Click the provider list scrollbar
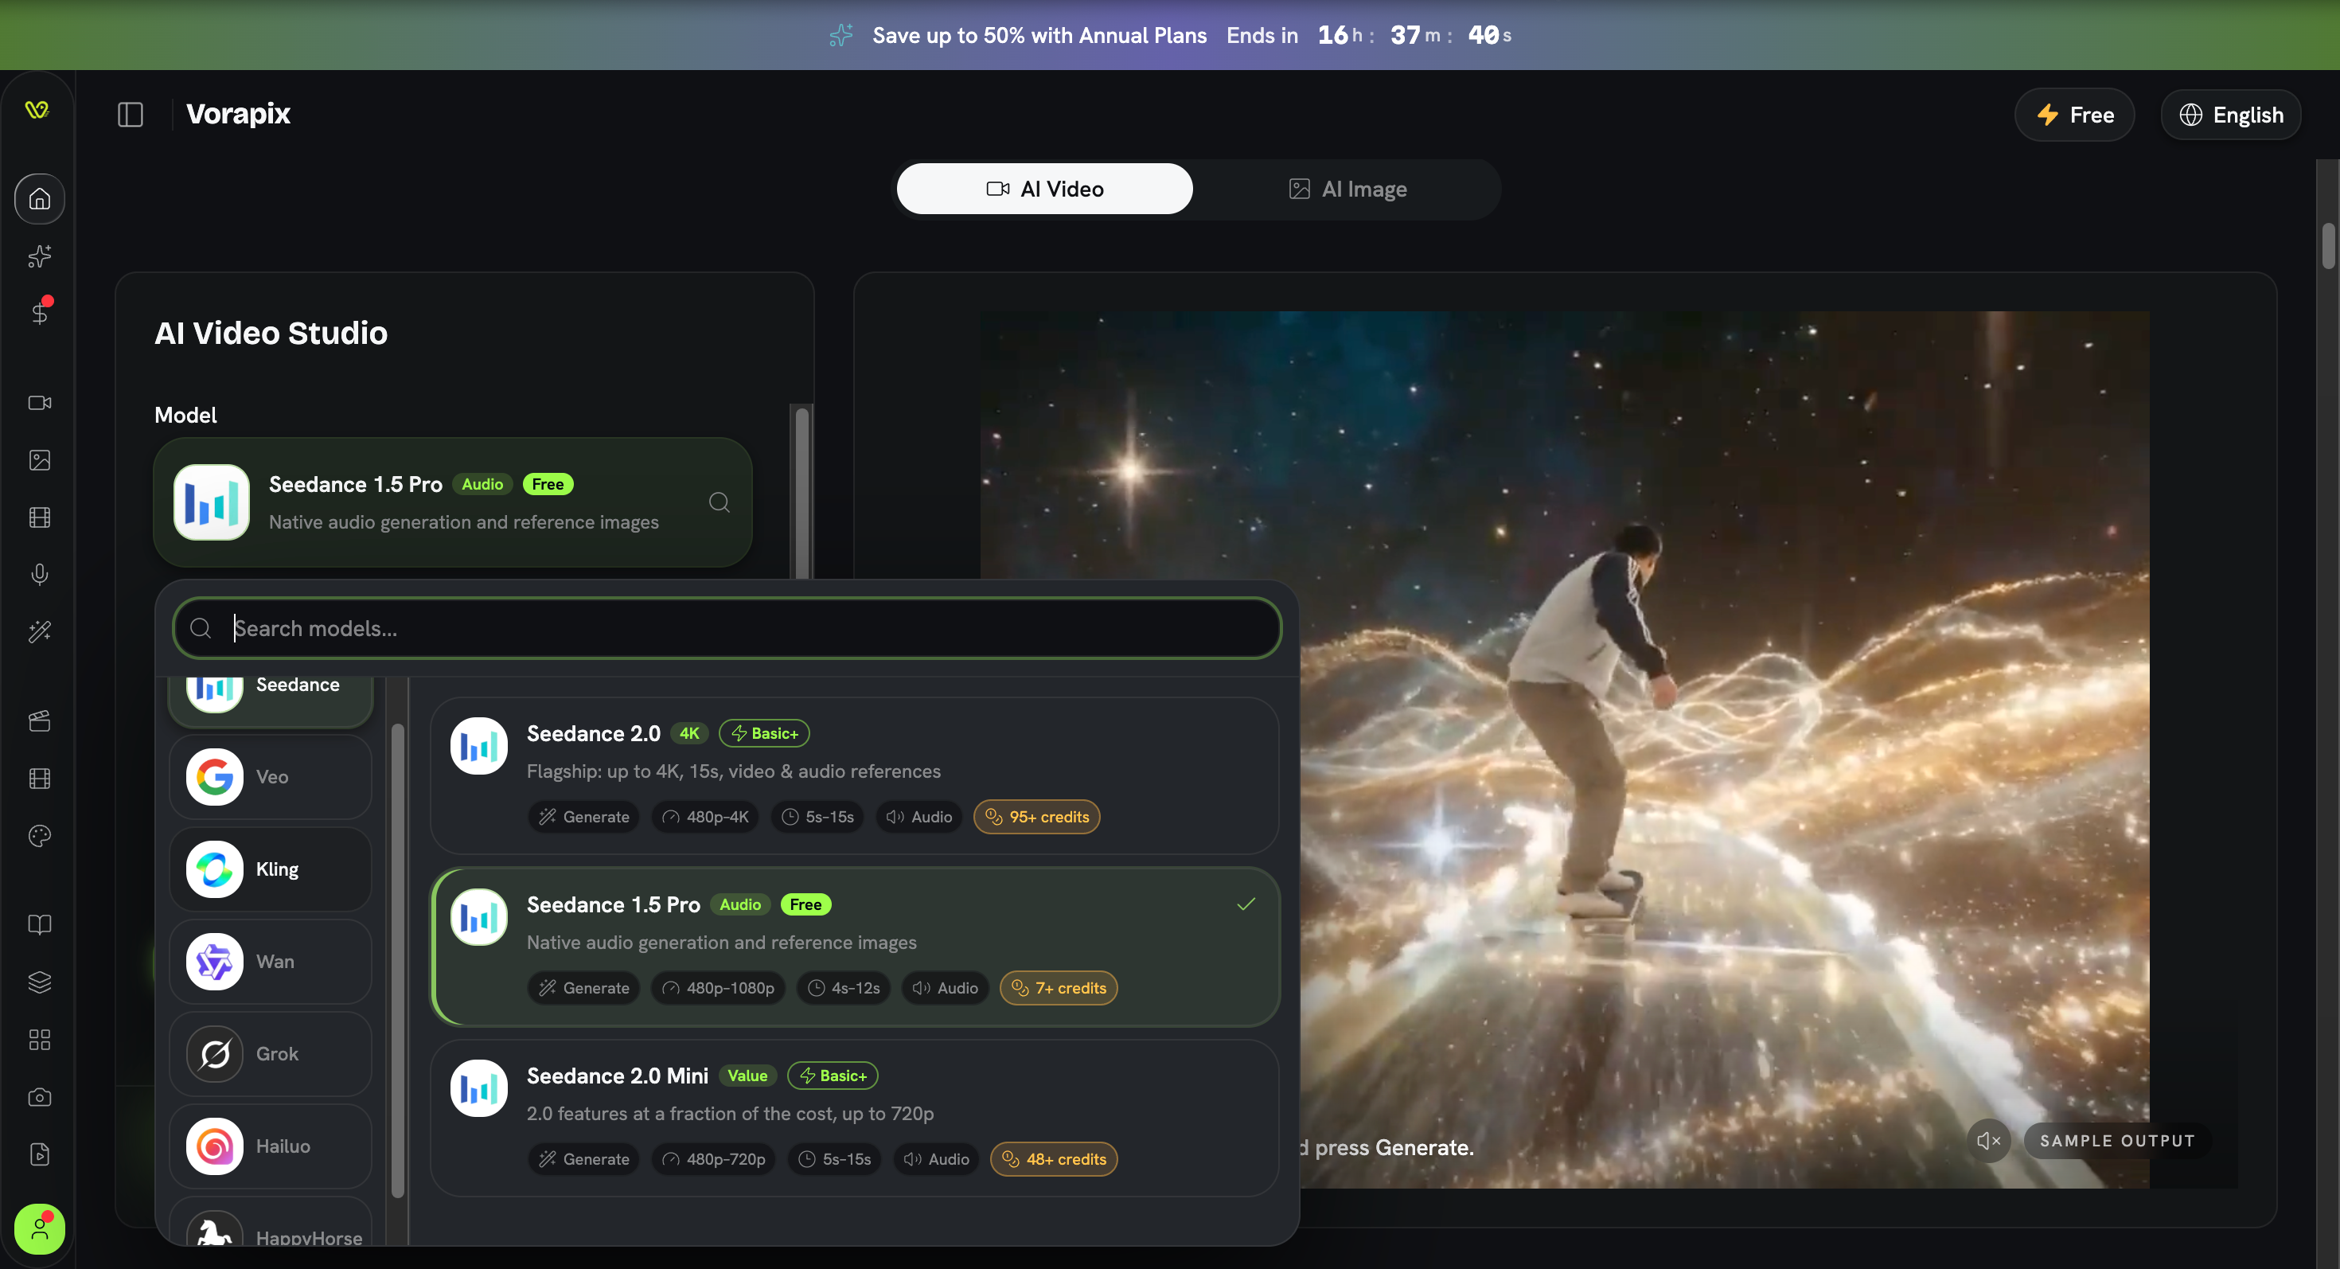This screenshot has width=2340, height=1269. tap(397, 960)
